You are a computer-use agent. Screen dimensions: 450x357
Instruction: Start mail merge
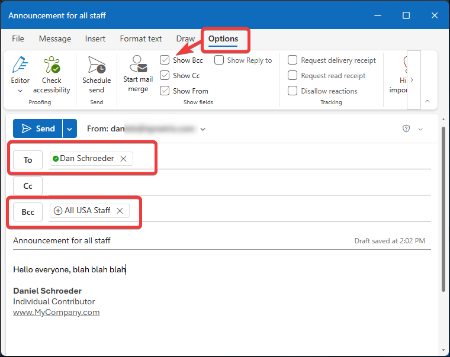[x=138, y=74]
